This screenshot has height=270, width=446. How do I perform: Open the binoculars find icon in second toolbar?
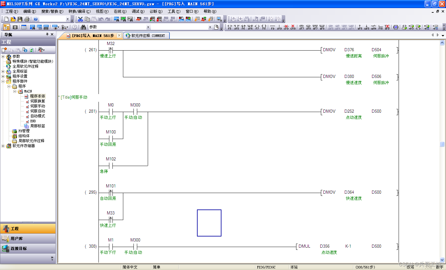83,27
